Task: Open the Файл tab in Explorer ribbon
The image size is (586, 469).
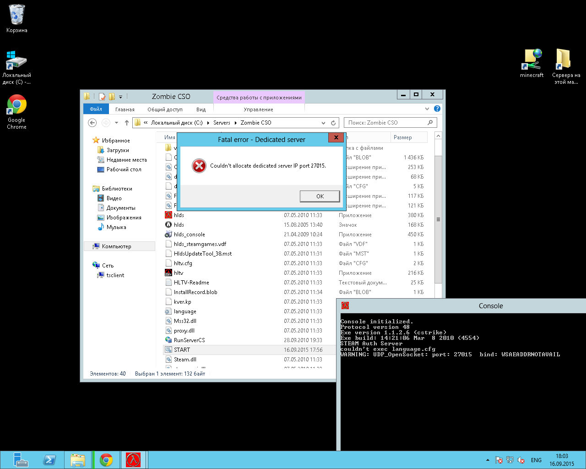Action: pos(96,109)
